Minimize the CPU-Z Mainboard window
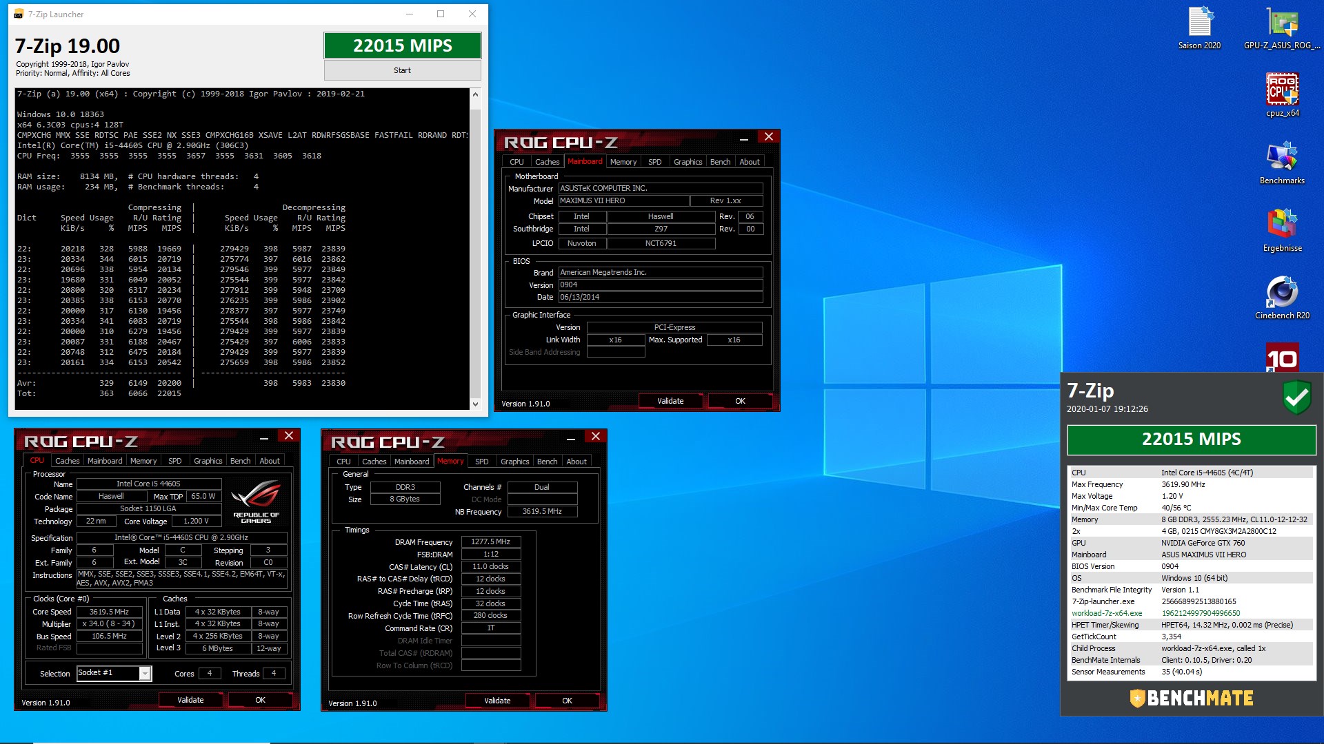This screenshot has height=744, width=1324. pos(744,139)
